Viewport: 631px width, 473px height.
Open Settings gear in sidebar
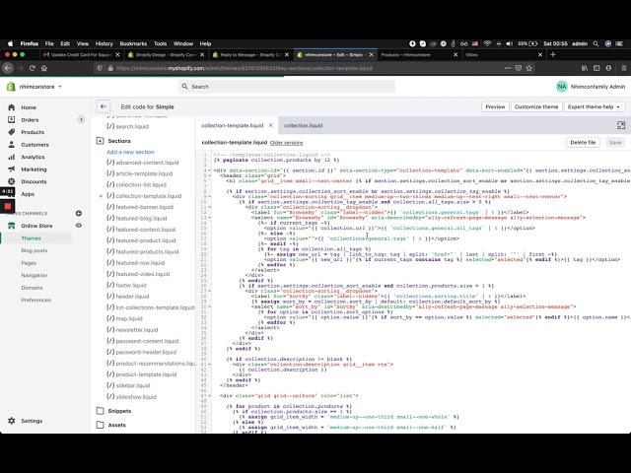tap(11, 420)
